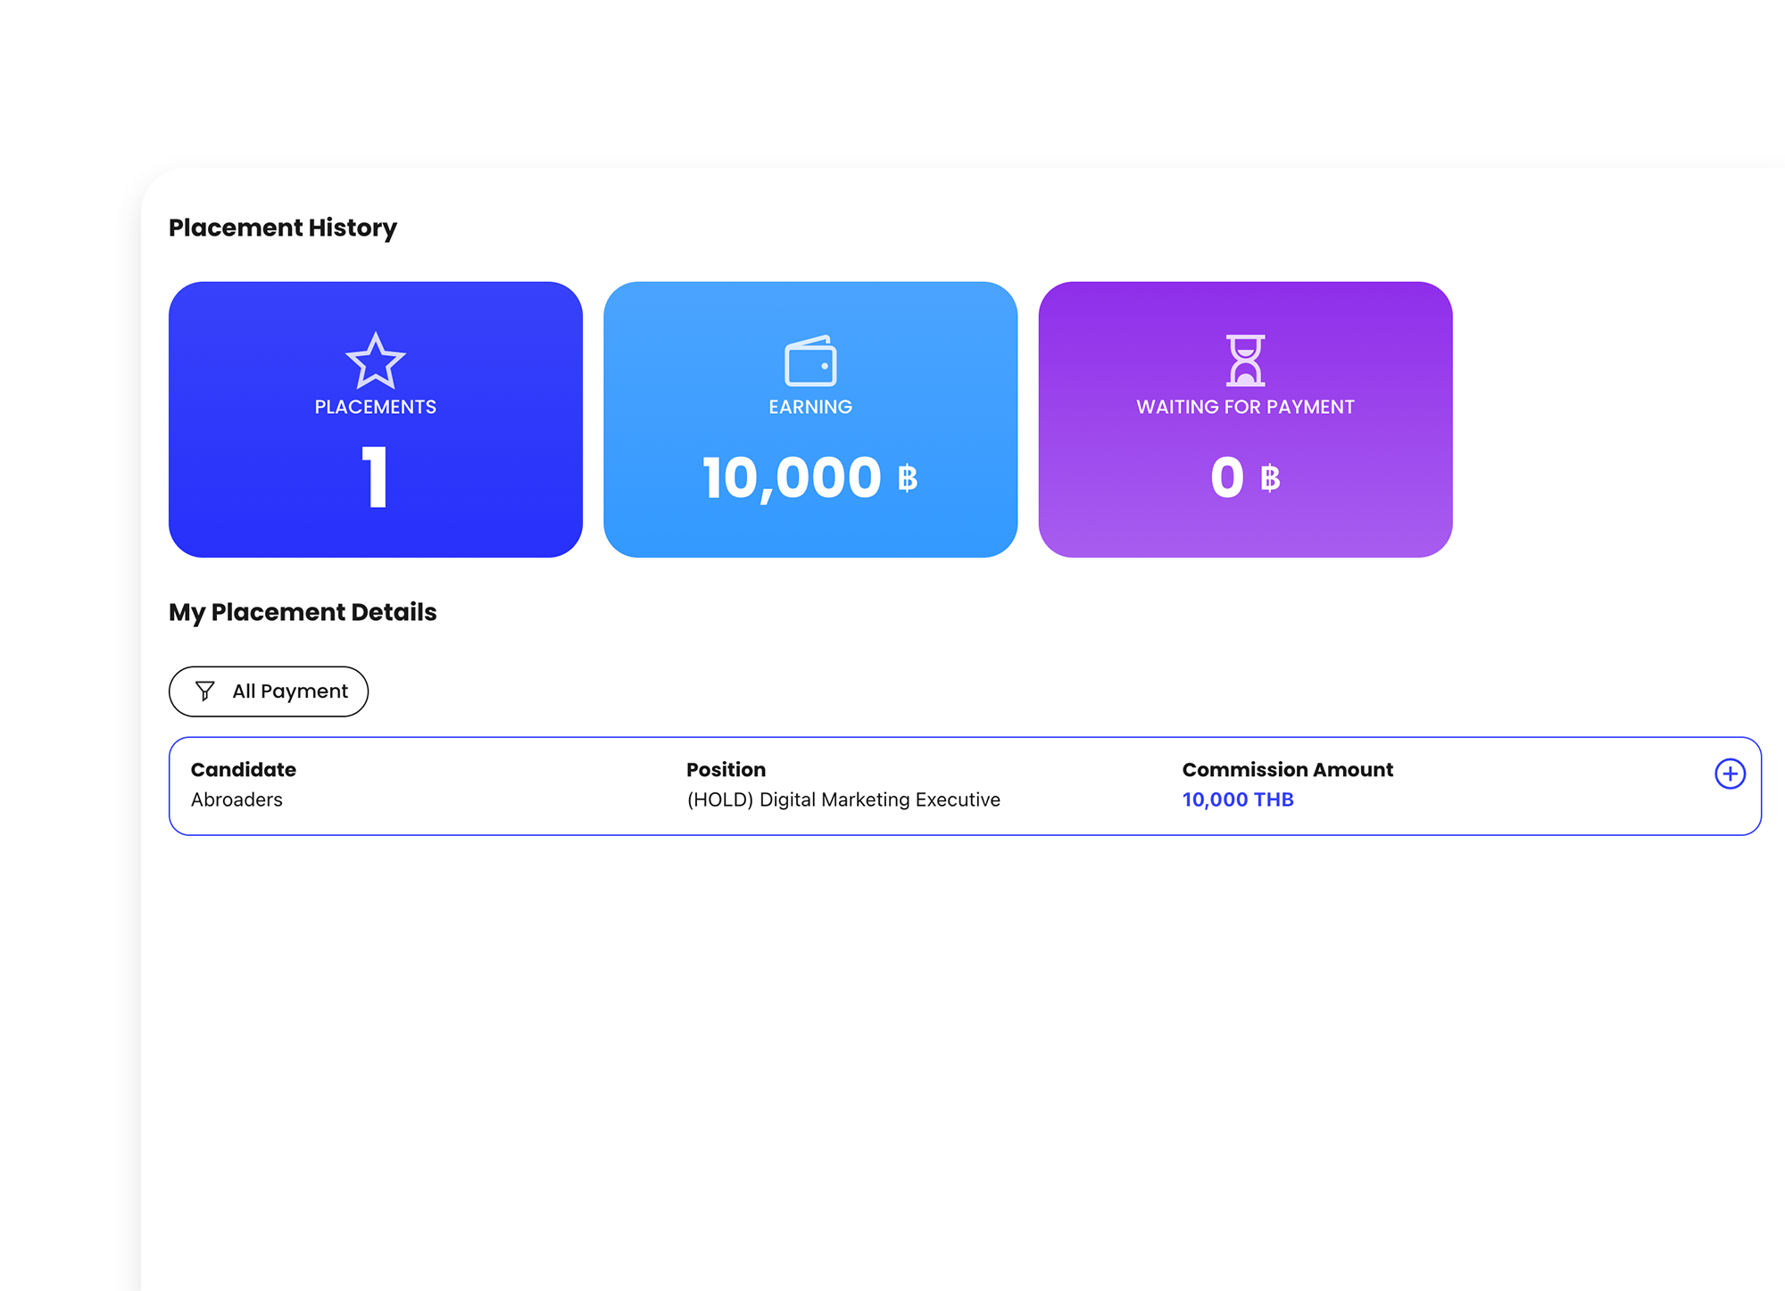Click the Placement History heading

coord(282,228)
